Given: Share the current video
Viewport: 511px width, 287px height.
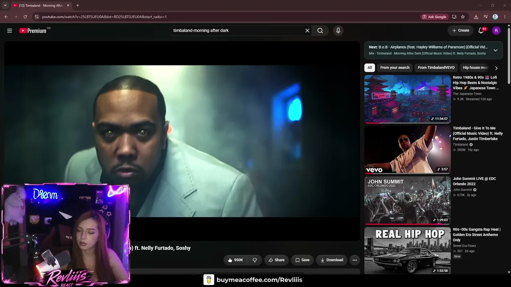Looking at the screenshot, I should tap(276, 260).
